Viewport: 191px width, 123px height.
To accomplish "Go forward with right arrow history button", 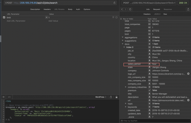I will pyautogui.click(x=125, y=9).
